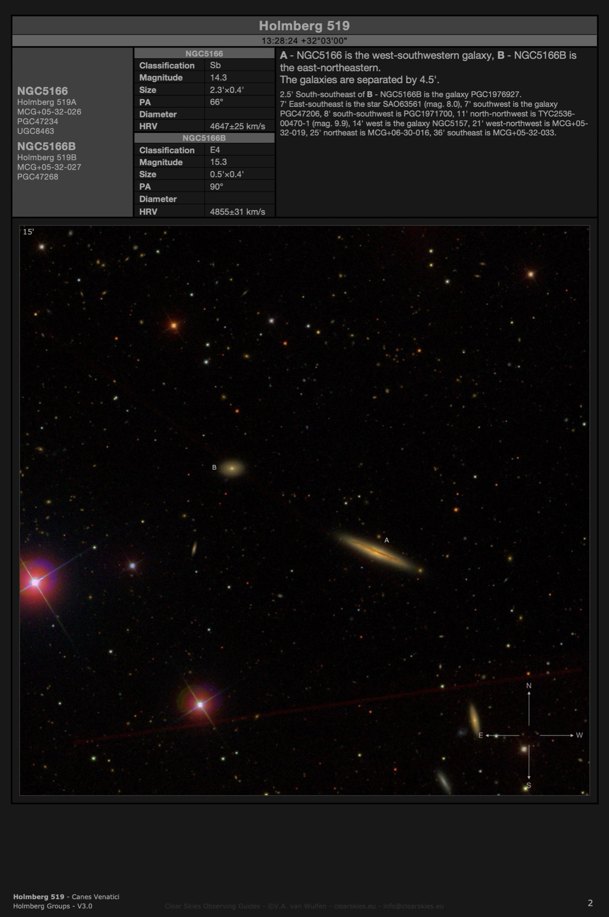609x917 pixels.
Task: Click the NGC5166B table header
Action: click(x=204, y=138)
